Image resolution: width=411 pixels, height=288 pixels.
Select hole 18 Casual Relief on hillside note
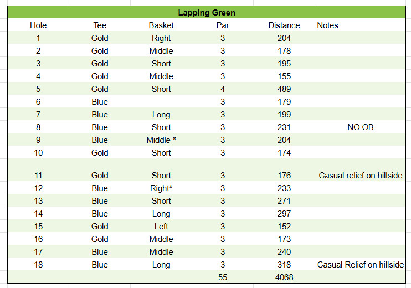click(360, 264)
